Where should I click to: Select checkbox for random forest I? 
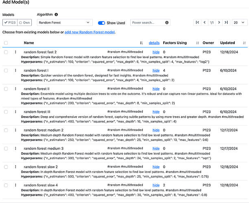point(6,71)
